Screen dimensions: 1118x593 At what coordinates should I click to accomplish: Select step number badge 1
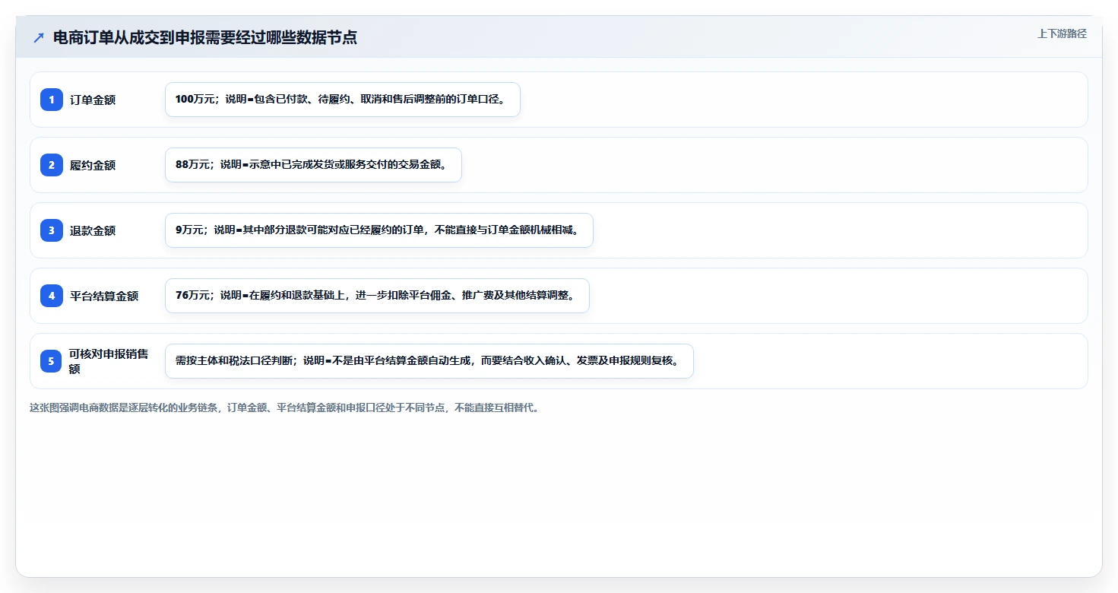click(x=52, y=100)
